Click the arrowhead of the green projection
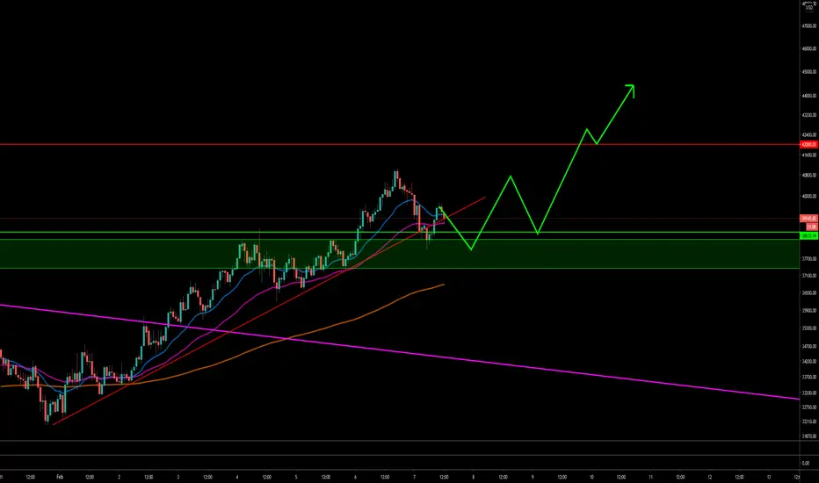Viewport: 819px width, 483px height. (x=630, y=90)
